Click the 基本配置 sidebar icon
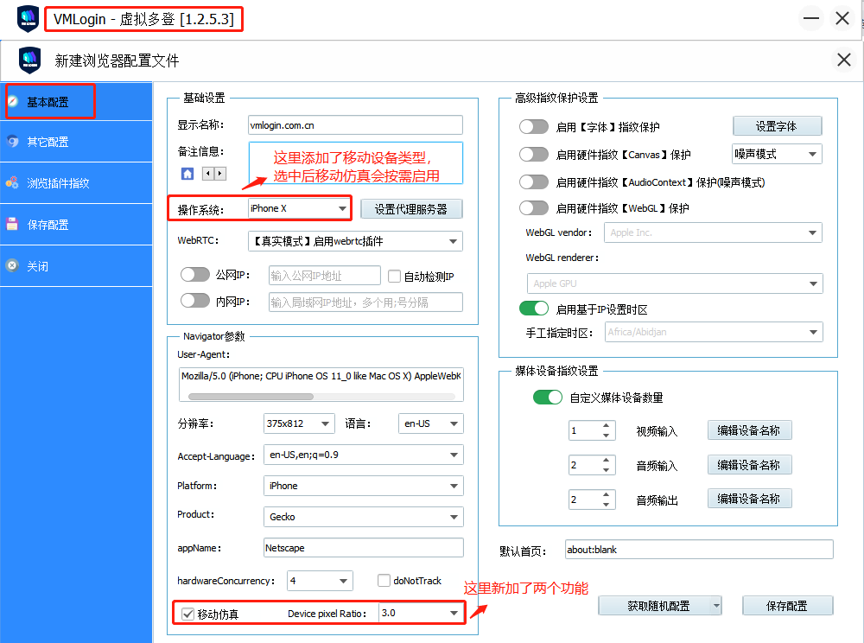 pyautogui.click(x=13, y=101)
